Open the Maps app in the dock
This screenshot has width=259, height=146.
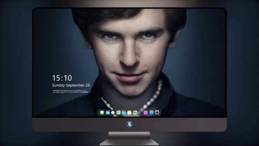(x=118, y=112)
